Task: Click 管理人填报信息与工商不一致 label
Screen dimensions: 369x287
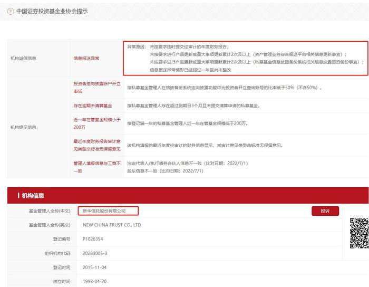Action: pyautogui.click(x=97, y=167)
